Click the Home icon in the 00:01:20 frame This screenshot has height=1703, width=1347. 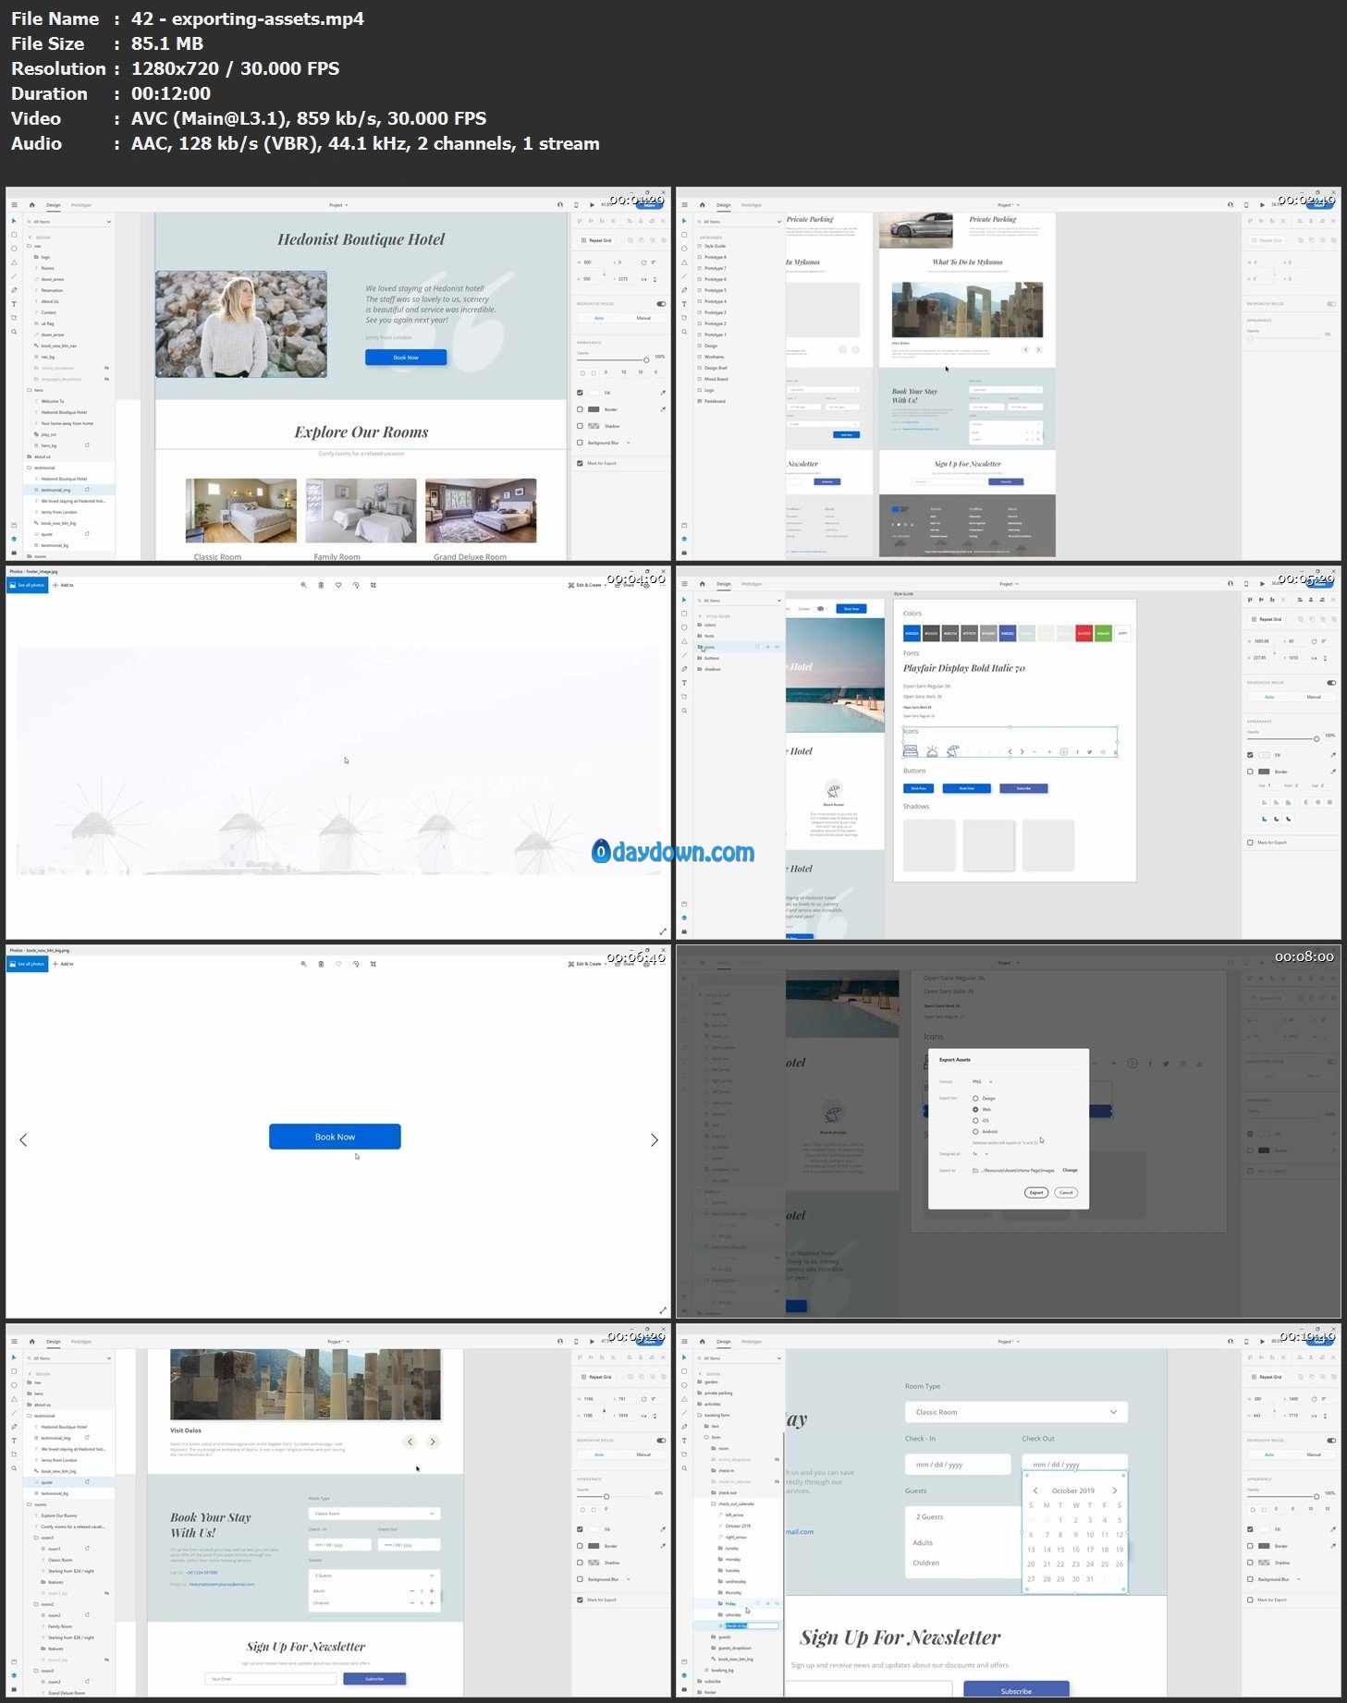32,205
